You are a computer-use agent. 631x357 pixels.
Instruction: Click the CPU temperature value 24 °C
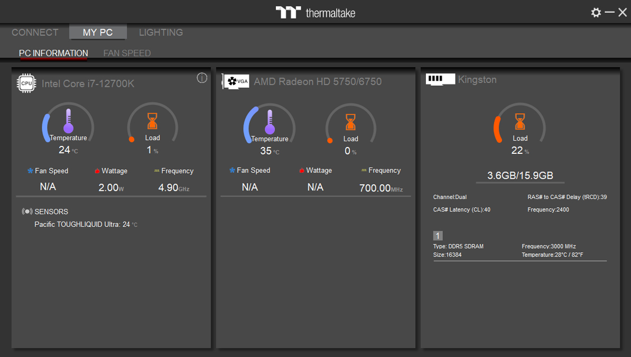point(68,150)
